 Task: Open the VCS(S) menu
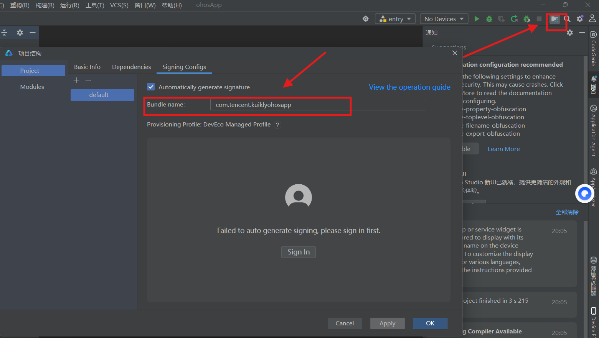[x=119, y=5]
